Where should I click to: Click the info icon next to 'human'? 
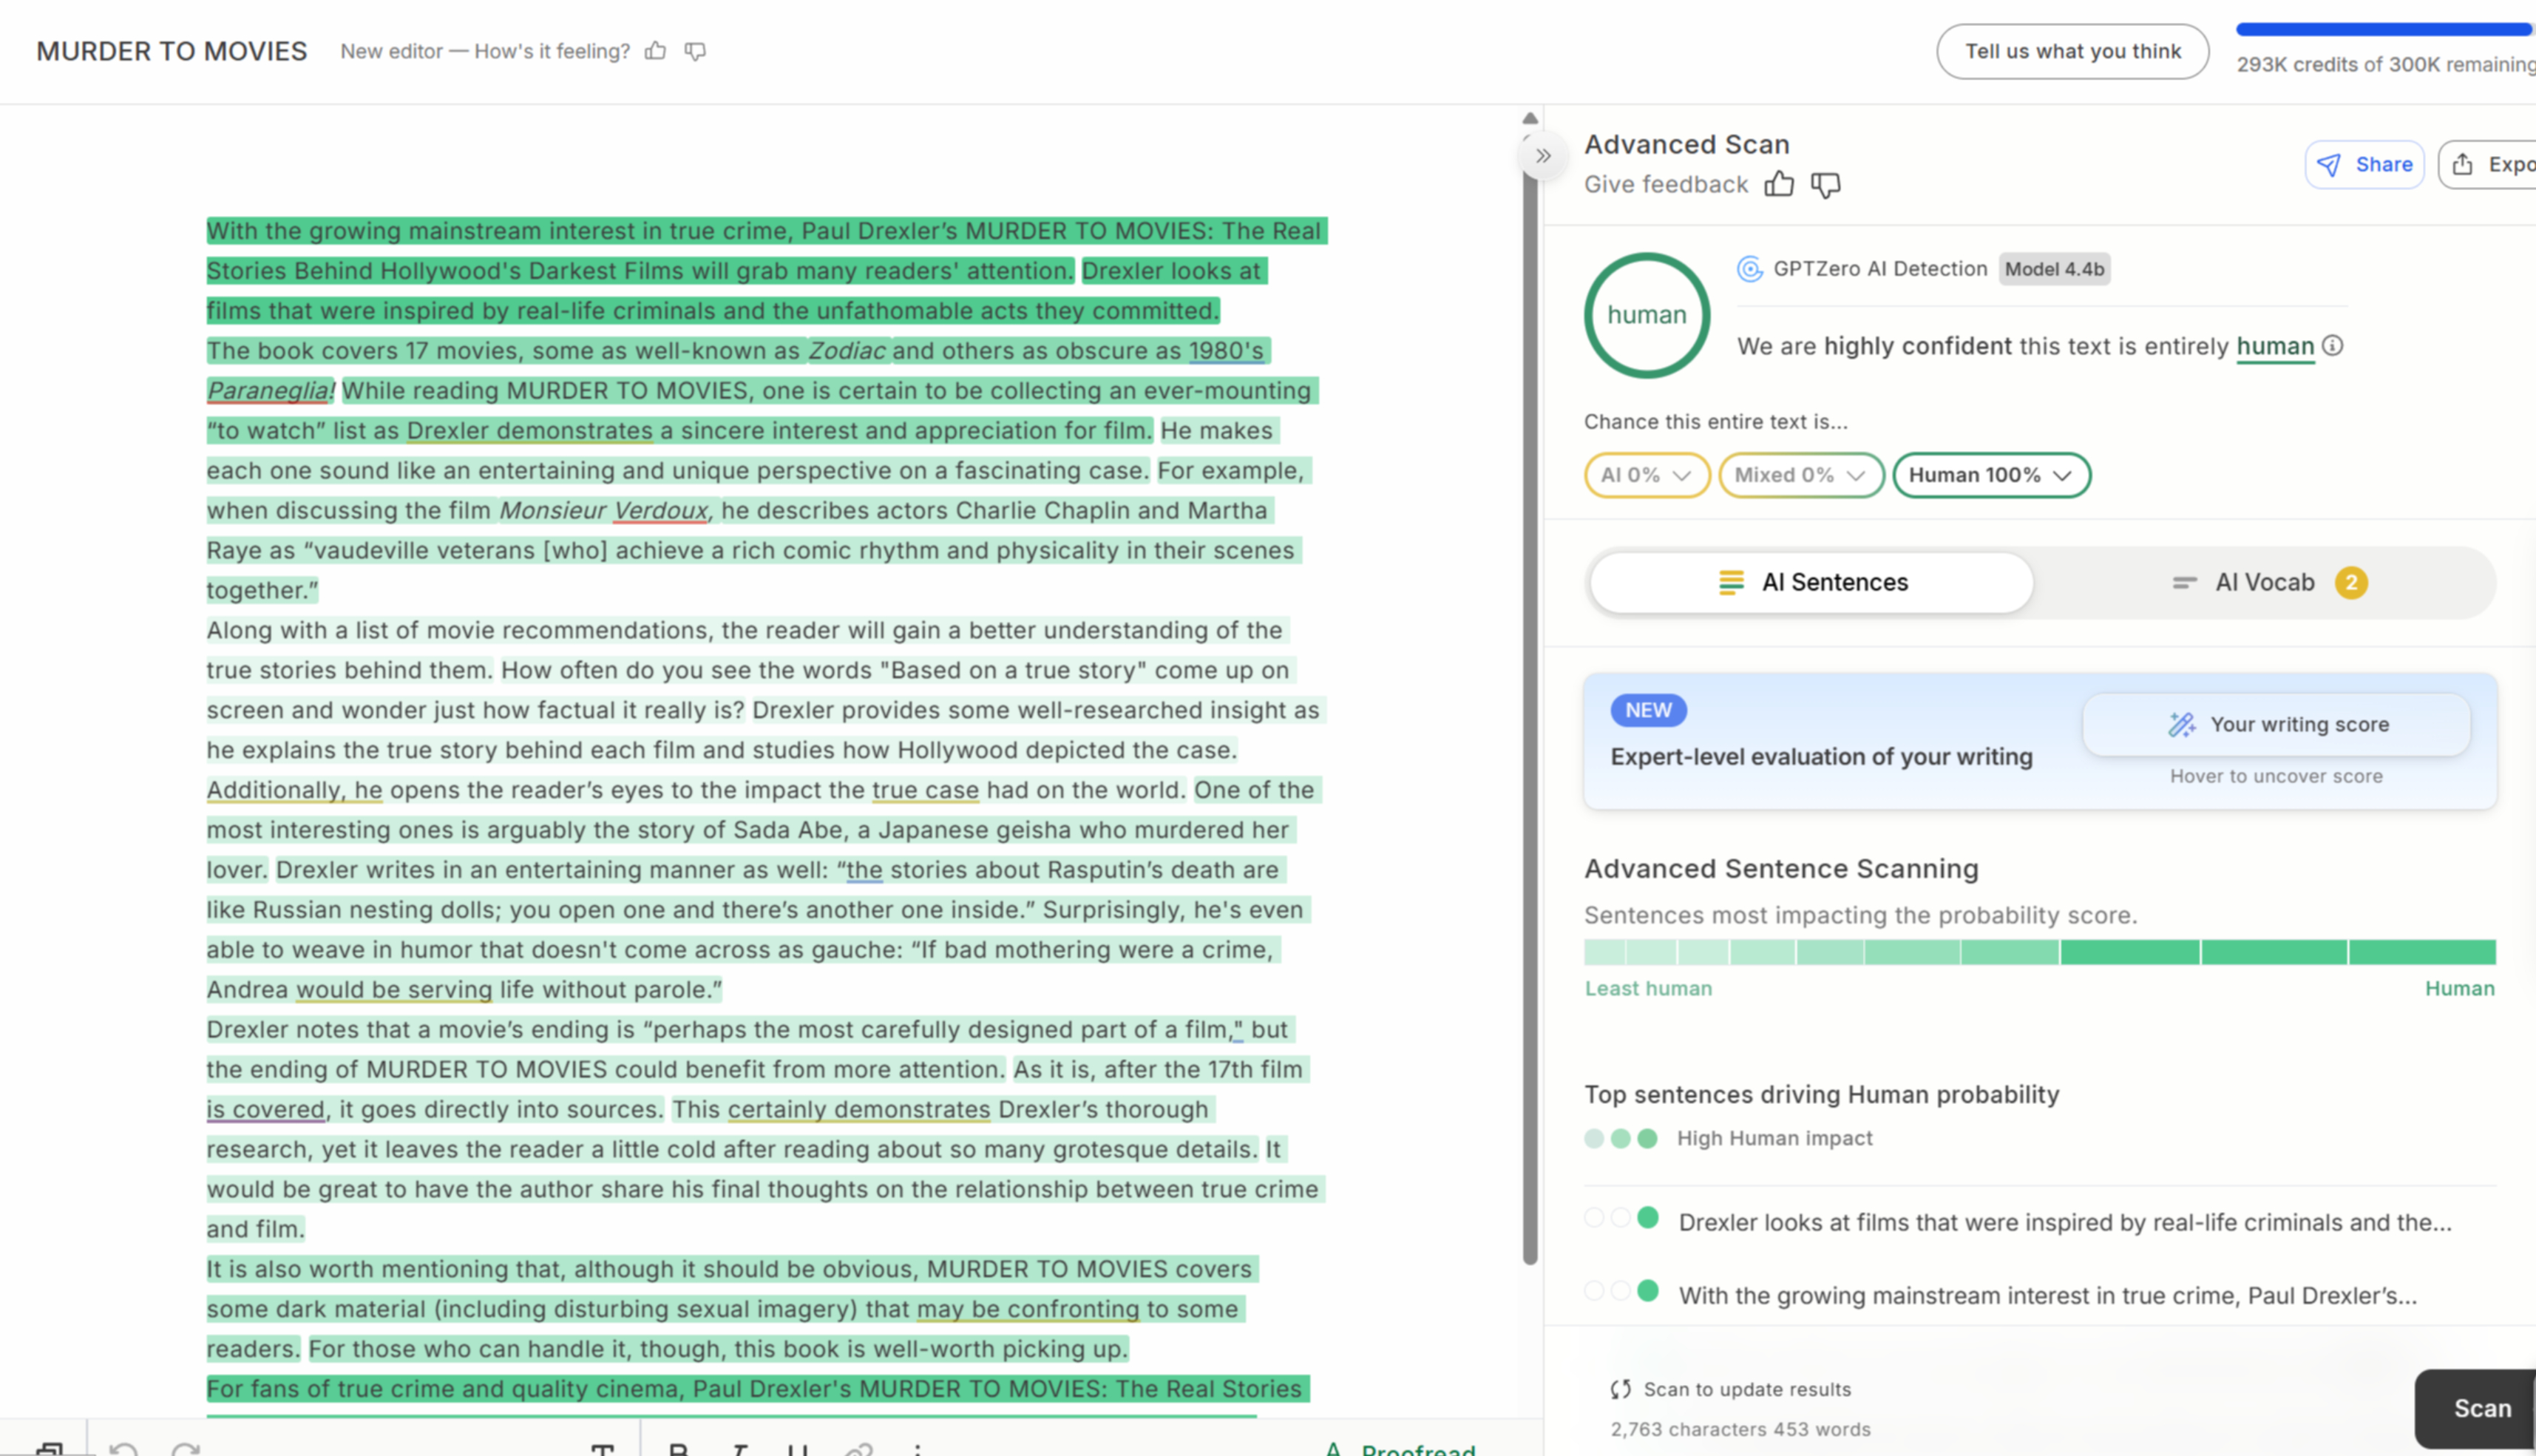pyautogui.click(x=2332, y=346)
